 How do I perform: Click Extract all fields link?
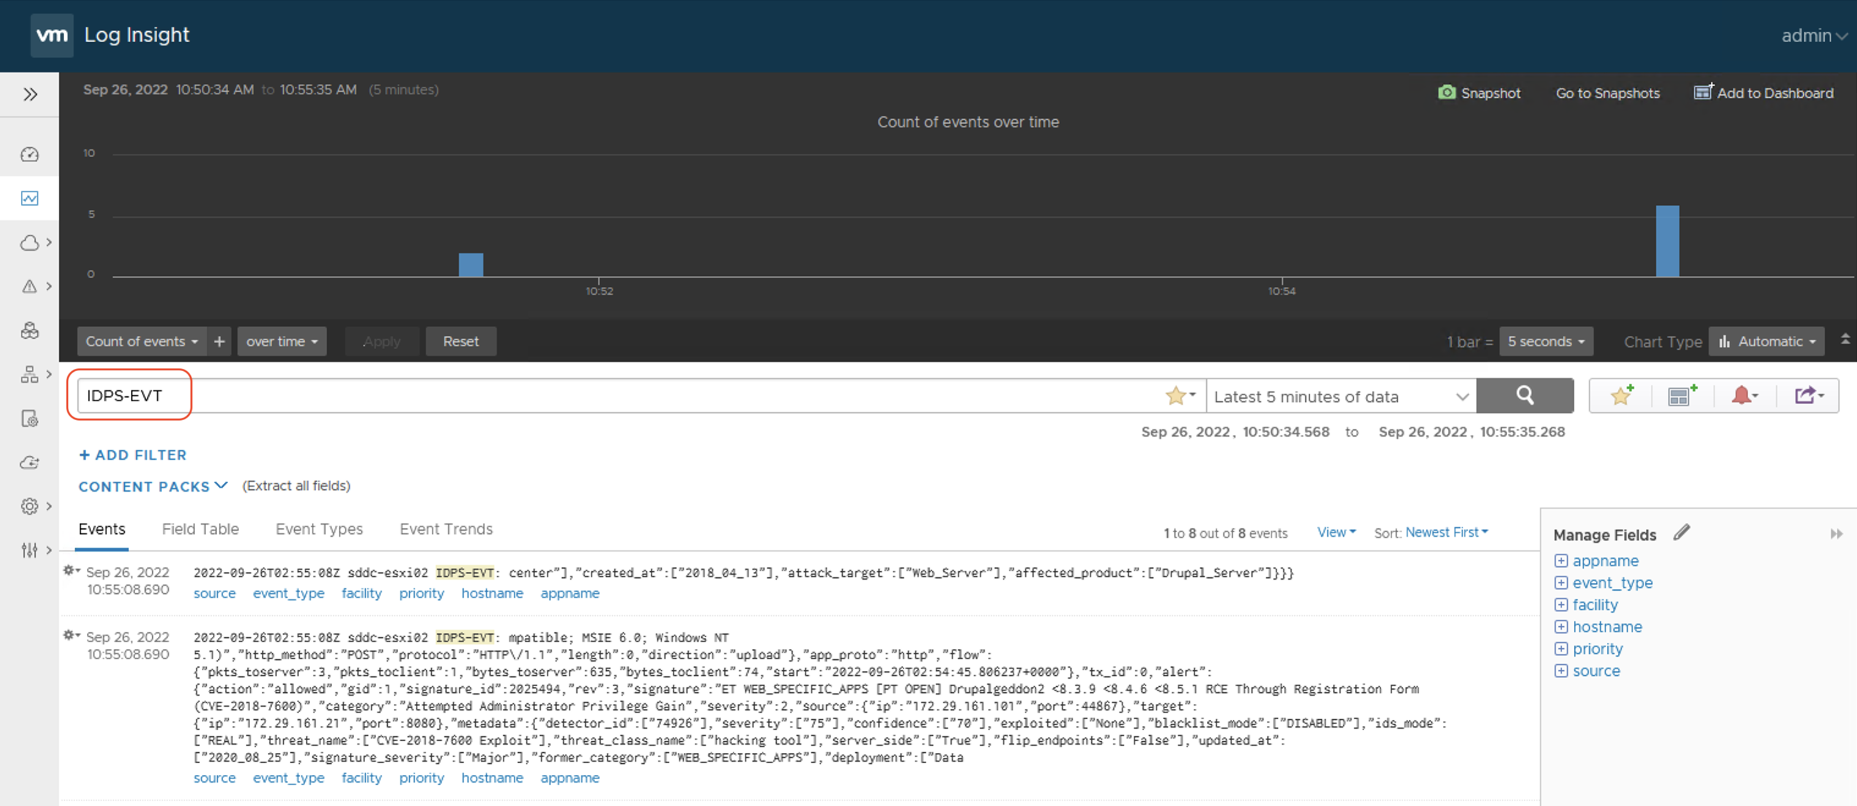[296, 485]
